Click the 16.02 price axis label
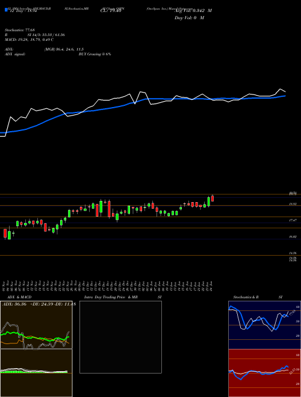 pyautogui.click(x=293, y=237)
